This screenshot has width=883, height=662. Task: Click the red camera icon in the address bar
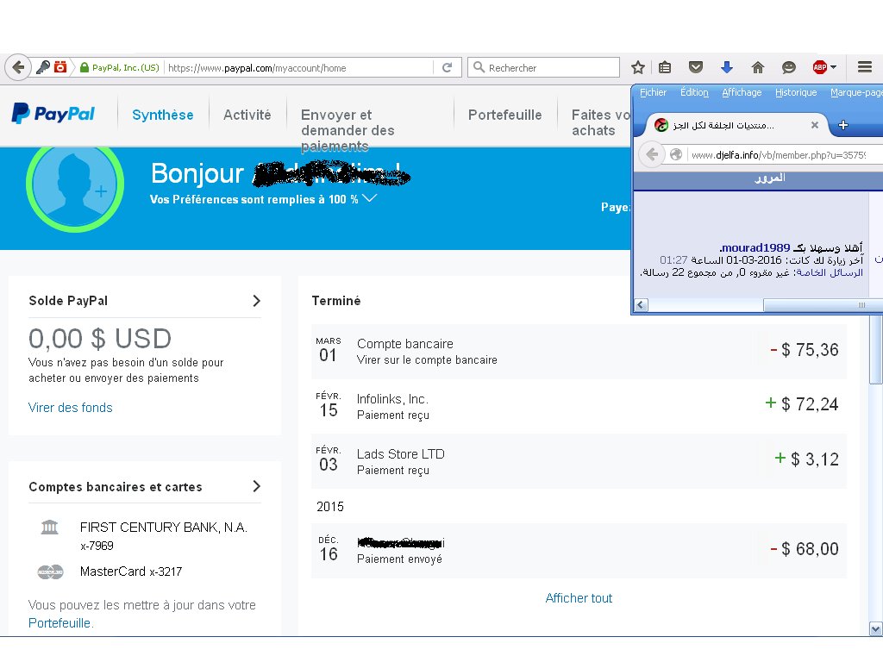click(60, 67)
